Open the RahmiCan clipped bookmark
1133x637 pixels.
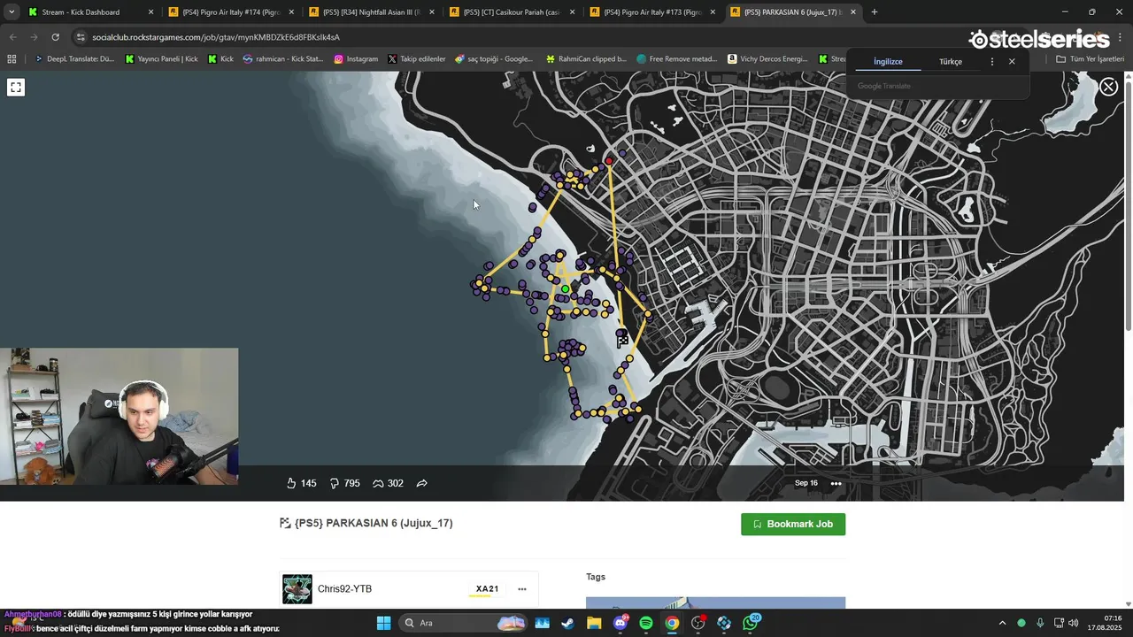[586, 59]
